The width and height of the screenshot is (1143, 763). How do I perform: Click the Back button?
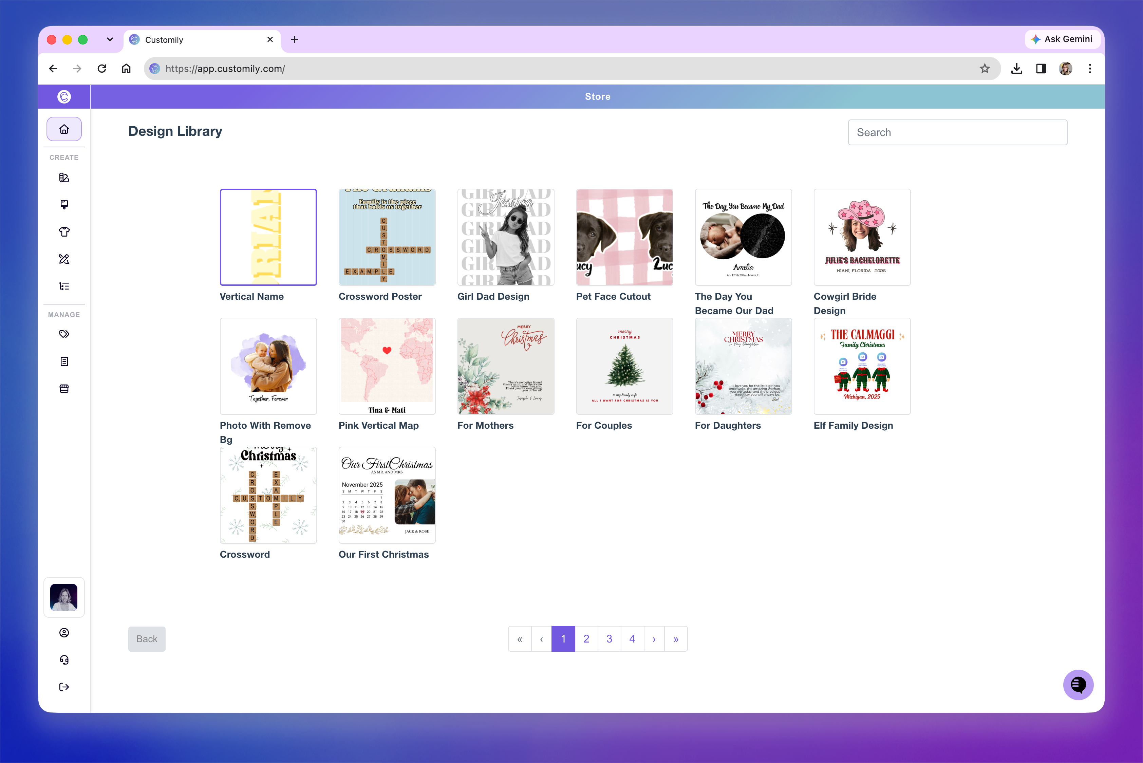point(147,639)
